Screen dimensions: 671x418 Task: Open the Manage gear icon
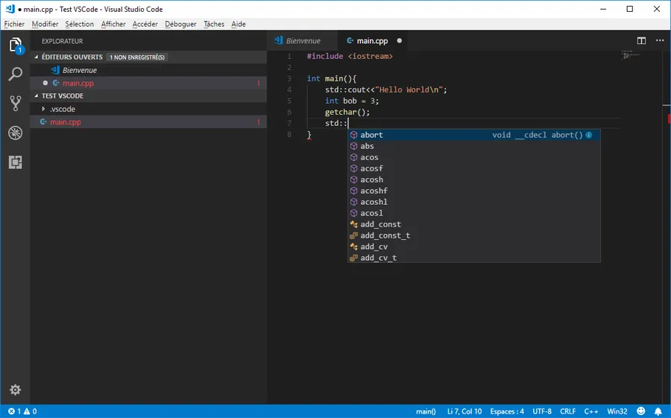click(15, 390)
